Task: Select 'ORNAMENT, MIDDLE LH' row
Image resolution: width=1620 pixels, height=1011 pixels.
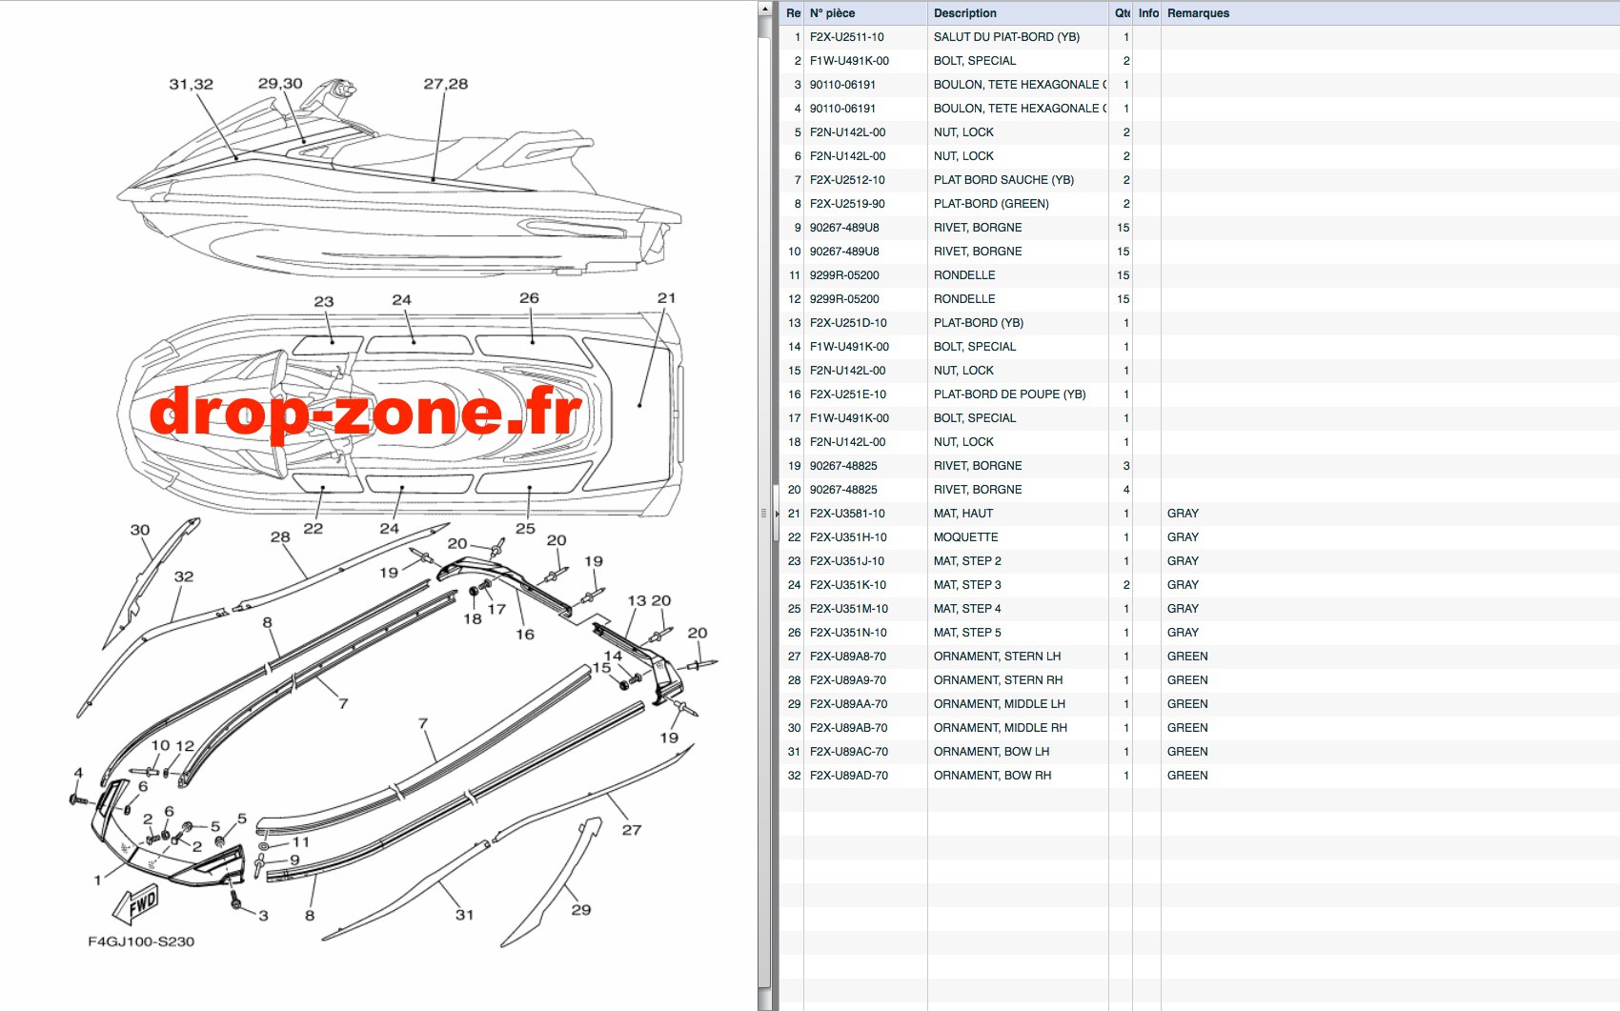Action: pos(1200,704)
